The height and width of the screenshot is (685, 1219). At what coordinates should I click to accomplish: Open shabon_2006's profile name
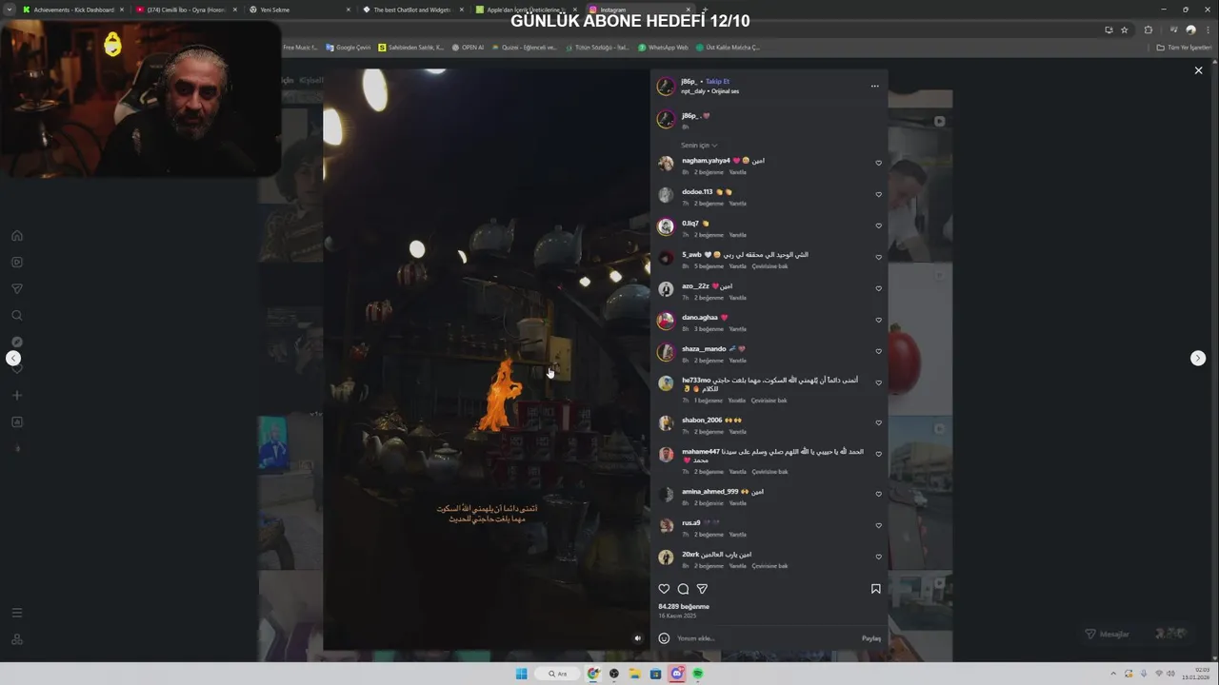click(x=702, y=421)
